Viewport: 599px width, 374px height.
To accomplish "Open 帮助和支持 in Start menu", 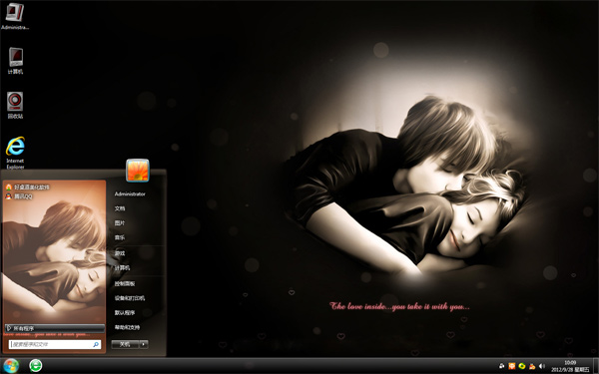I will 127,327.
